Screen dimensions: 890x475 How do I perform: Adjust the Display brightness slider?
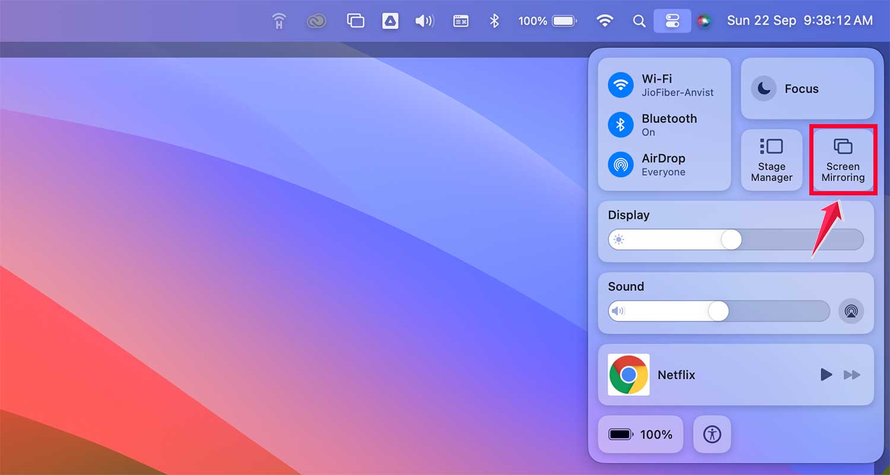(x=731, y=240)
